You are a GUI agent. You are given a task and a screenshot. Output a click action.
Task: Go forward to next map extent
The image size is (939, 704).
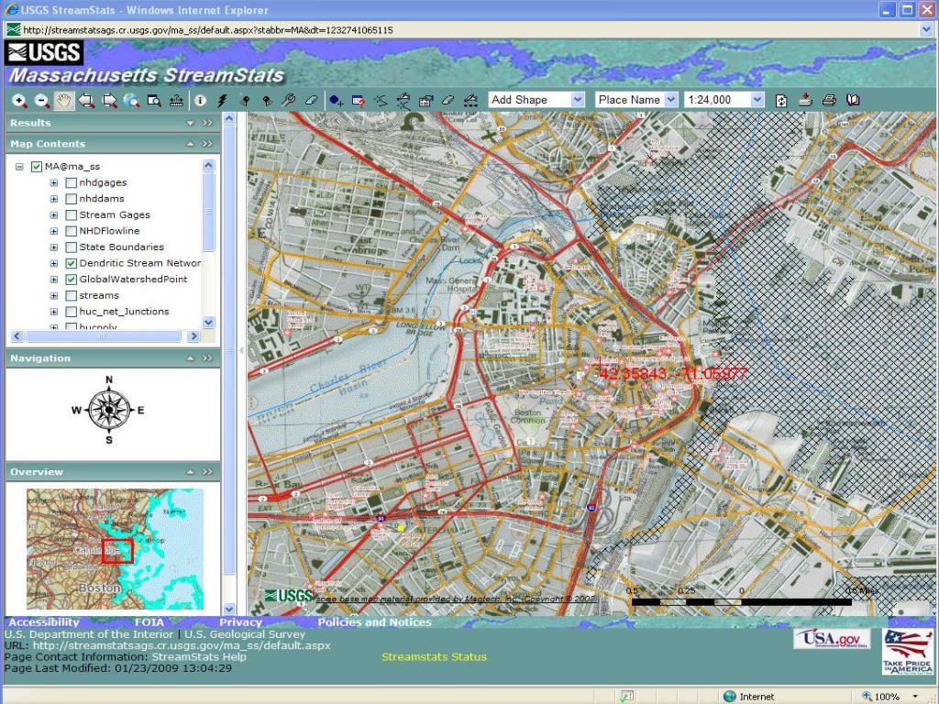point(109,101)
